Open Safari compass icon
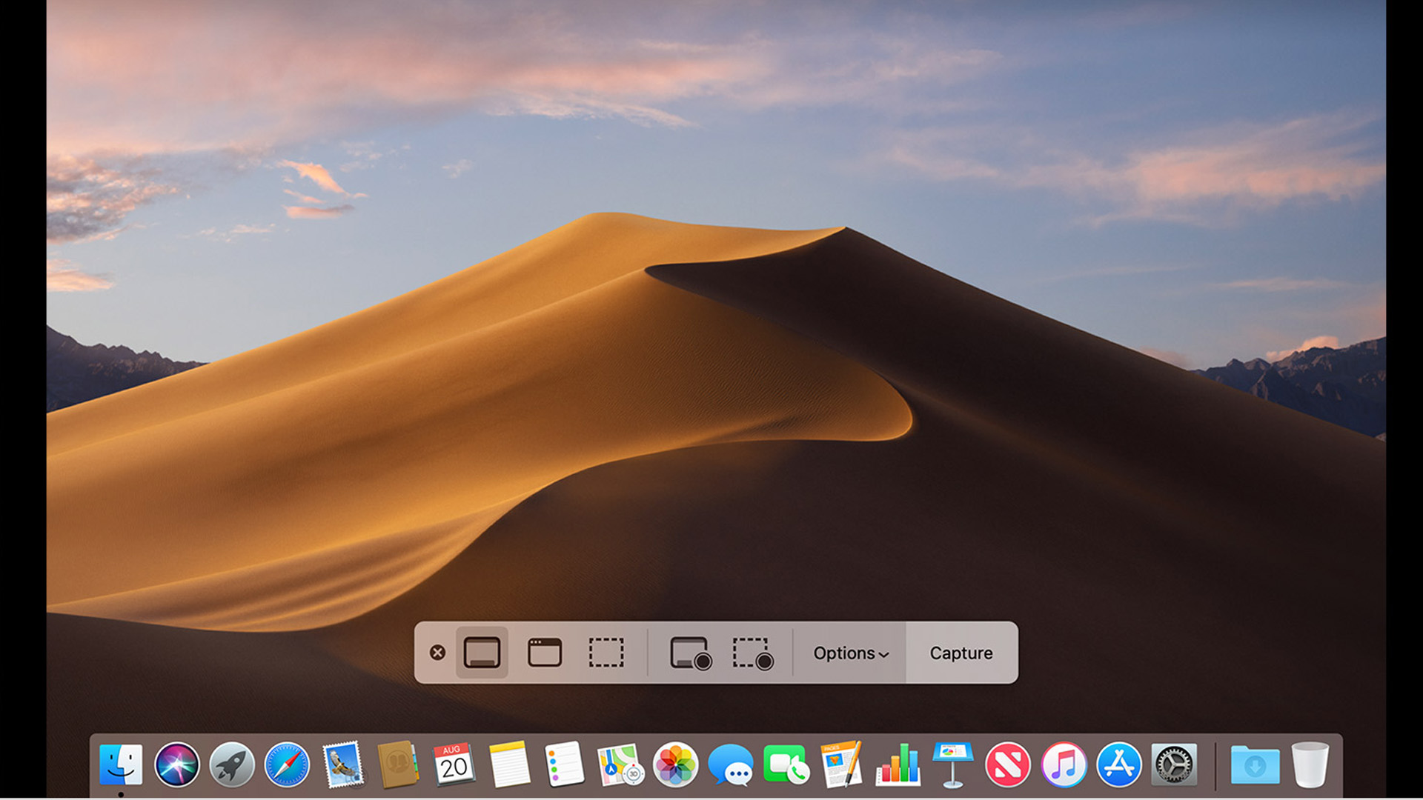 [x=288, y=764]
